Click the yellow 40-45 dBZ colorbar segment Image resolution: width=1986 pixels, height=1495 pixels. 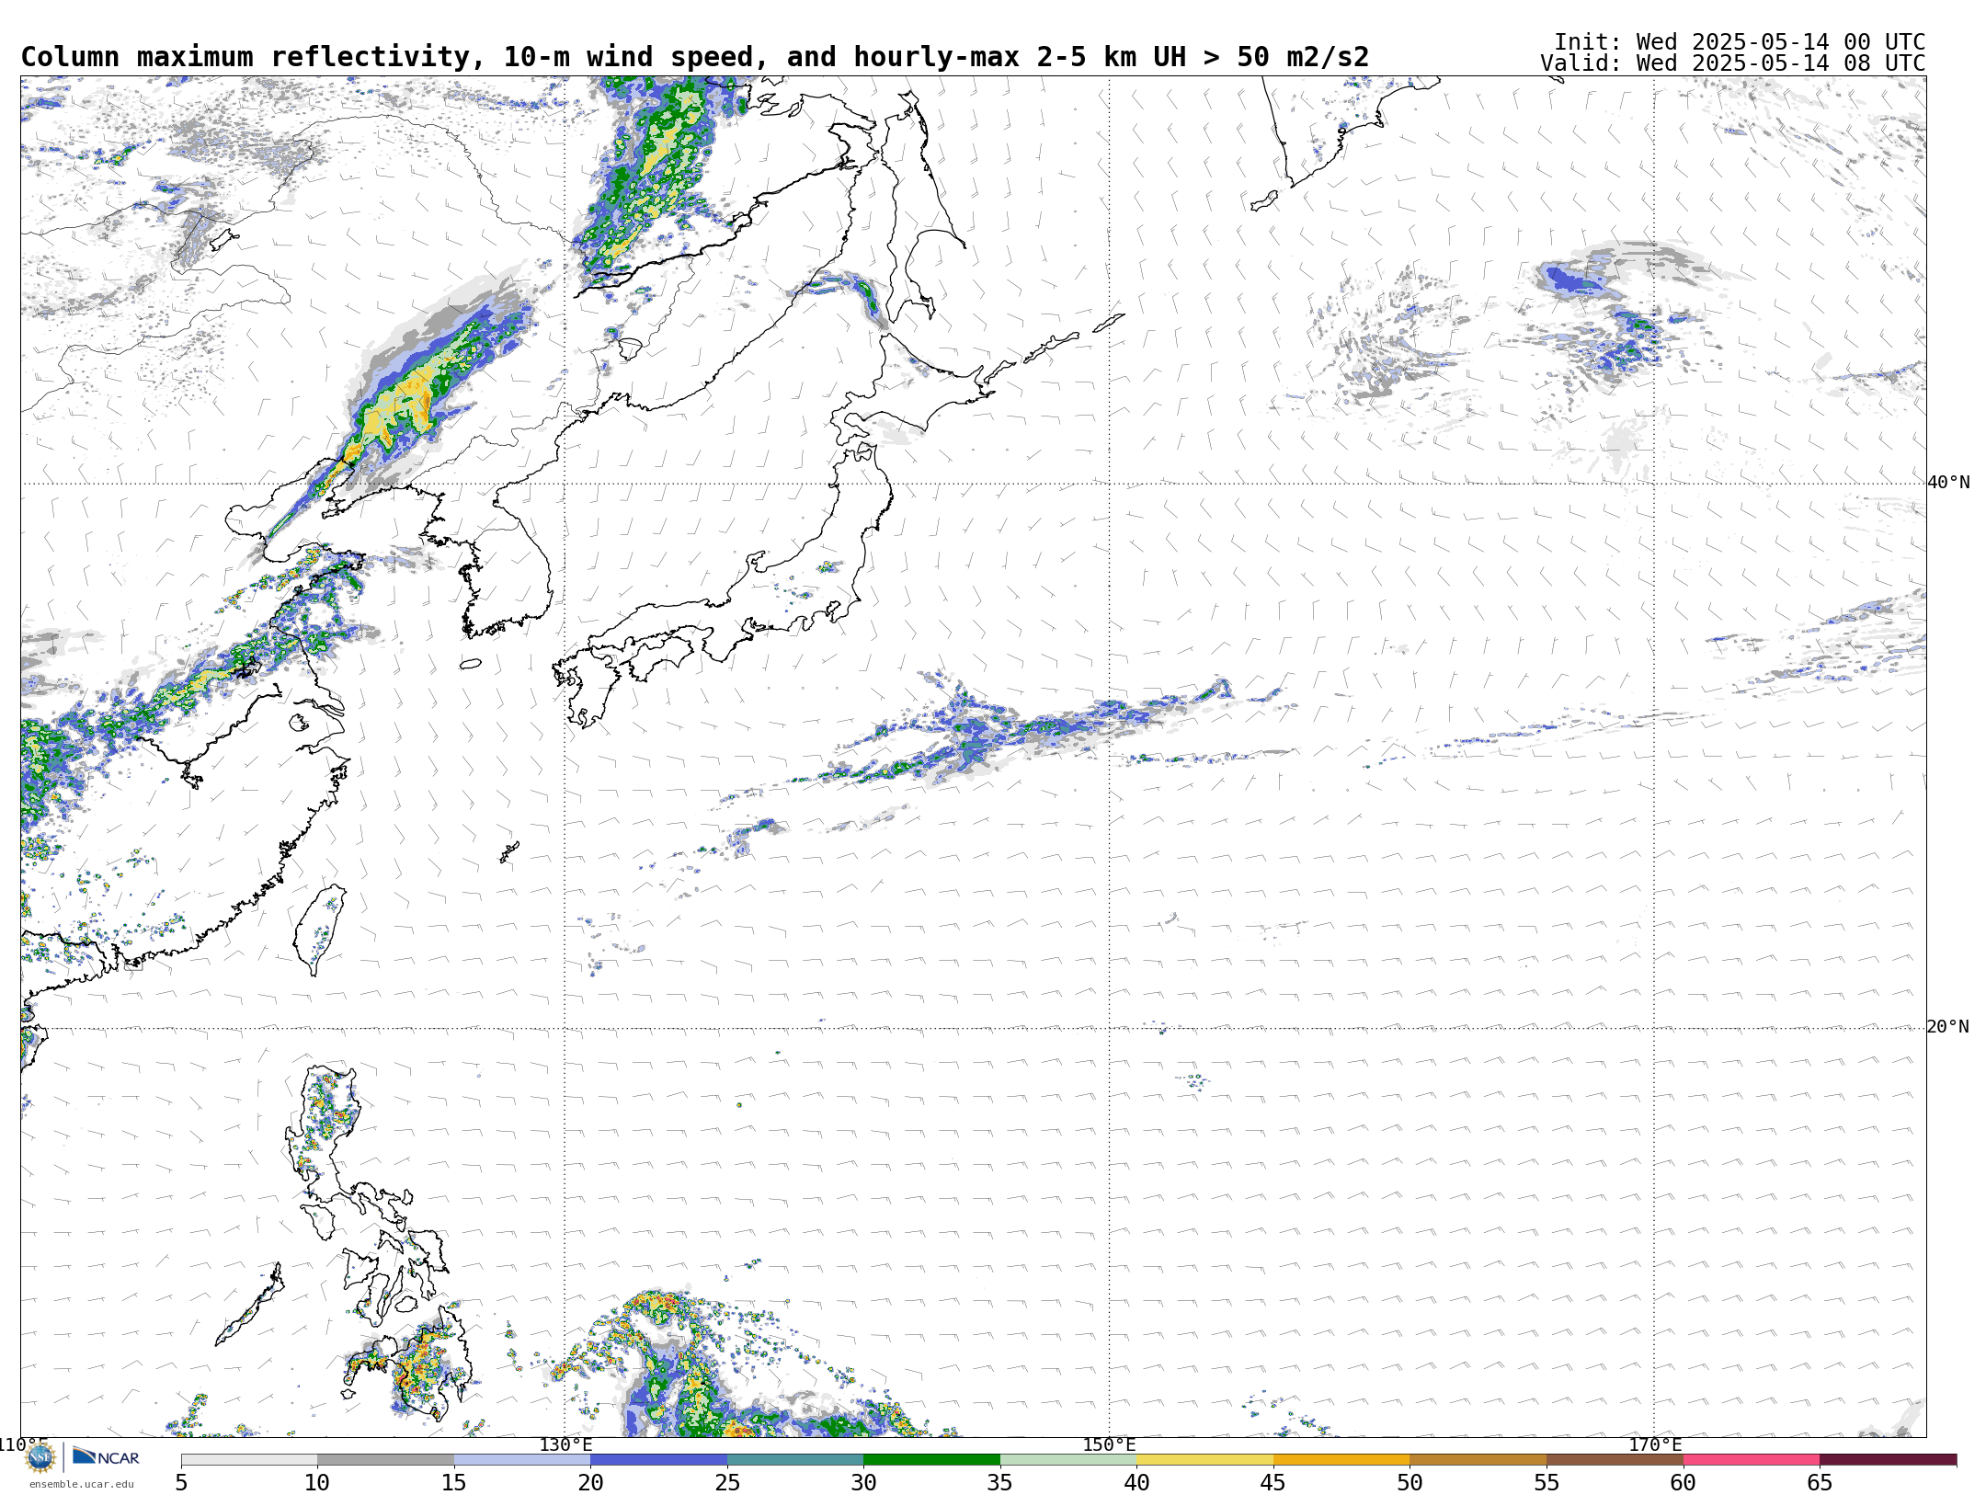(x=1204, y=1460)
